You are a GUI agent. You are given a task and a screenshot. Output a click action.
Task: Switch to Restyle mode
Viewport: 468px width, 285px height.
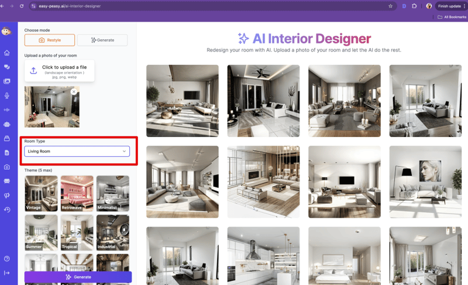point(50,40)
